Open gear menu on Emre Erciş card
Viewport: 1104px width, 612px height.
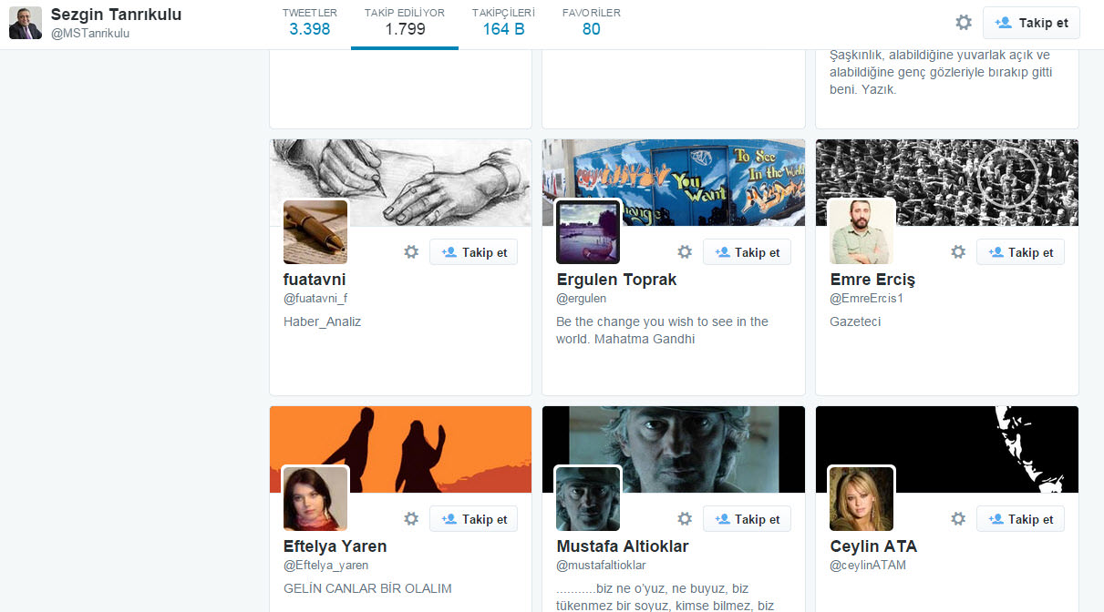click(x=958, y=252)
